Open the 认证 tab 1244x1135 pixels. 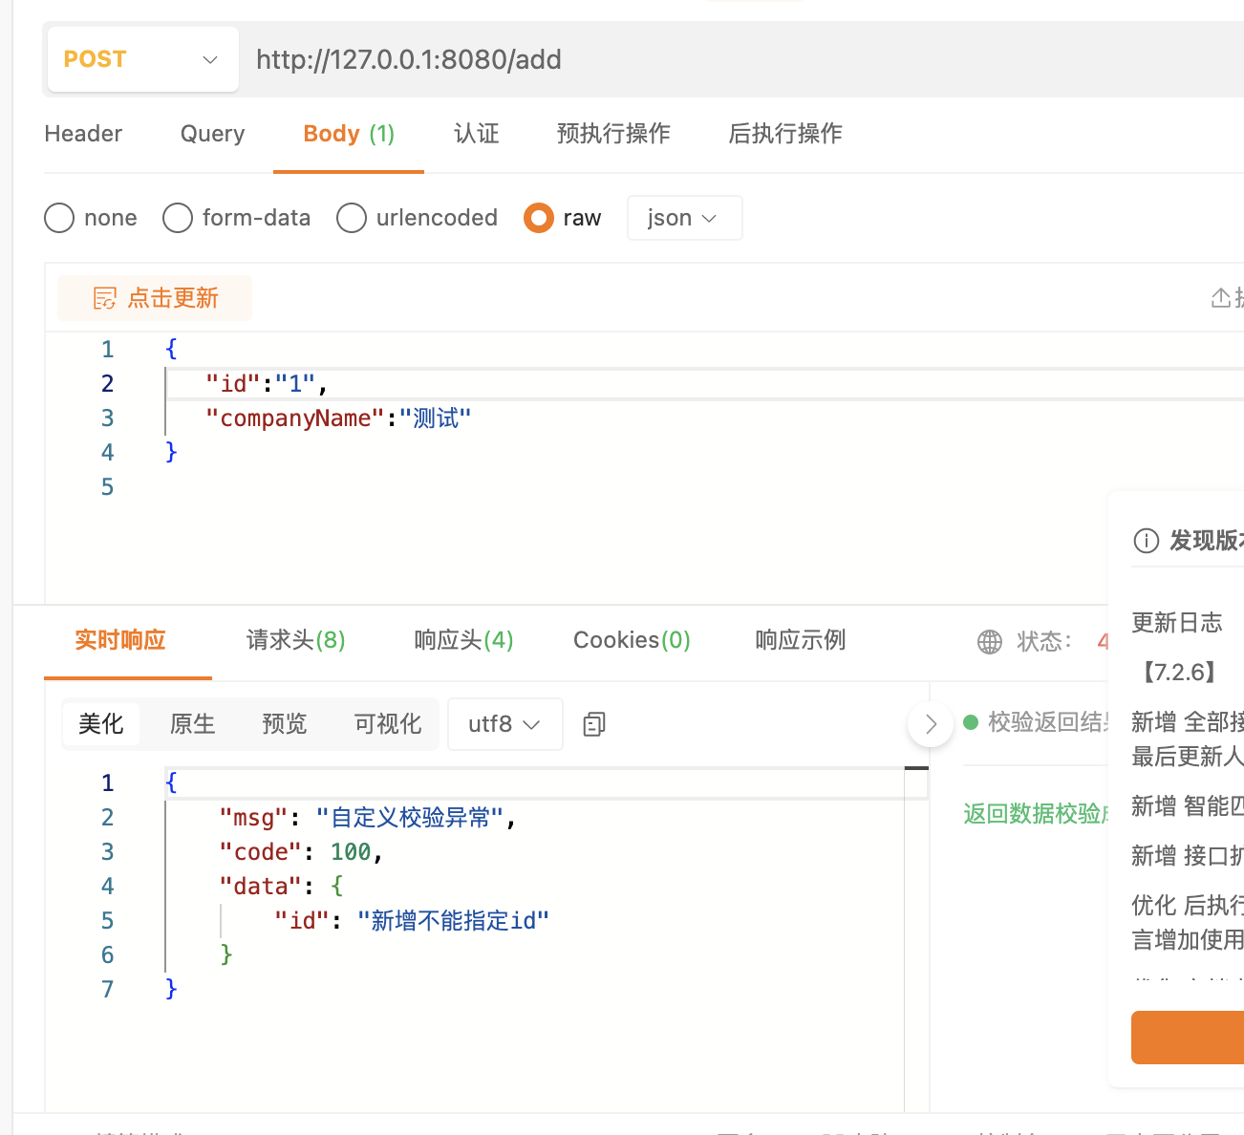pos(477,134)
